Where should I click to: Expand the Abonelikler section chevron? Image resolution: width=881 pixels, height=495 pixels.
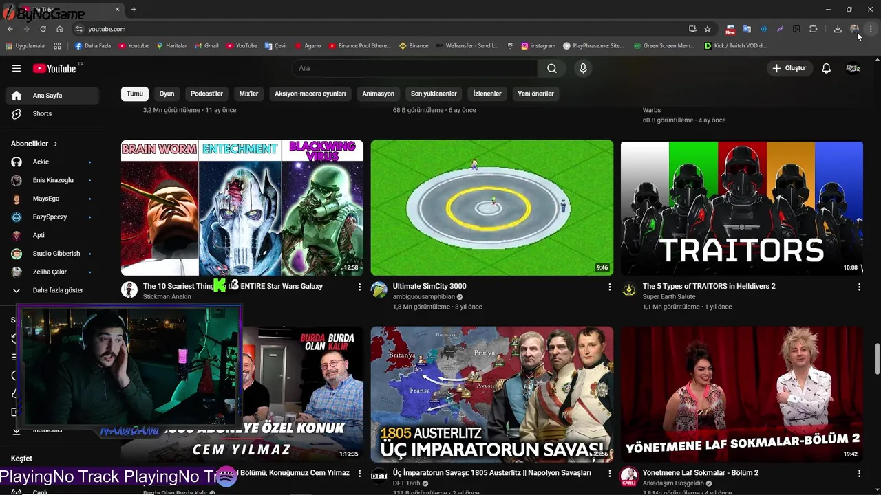point(56,144)
